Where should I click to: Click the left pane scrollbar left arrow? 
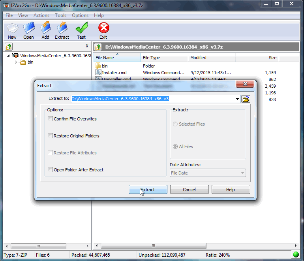[x=7, y=246]
